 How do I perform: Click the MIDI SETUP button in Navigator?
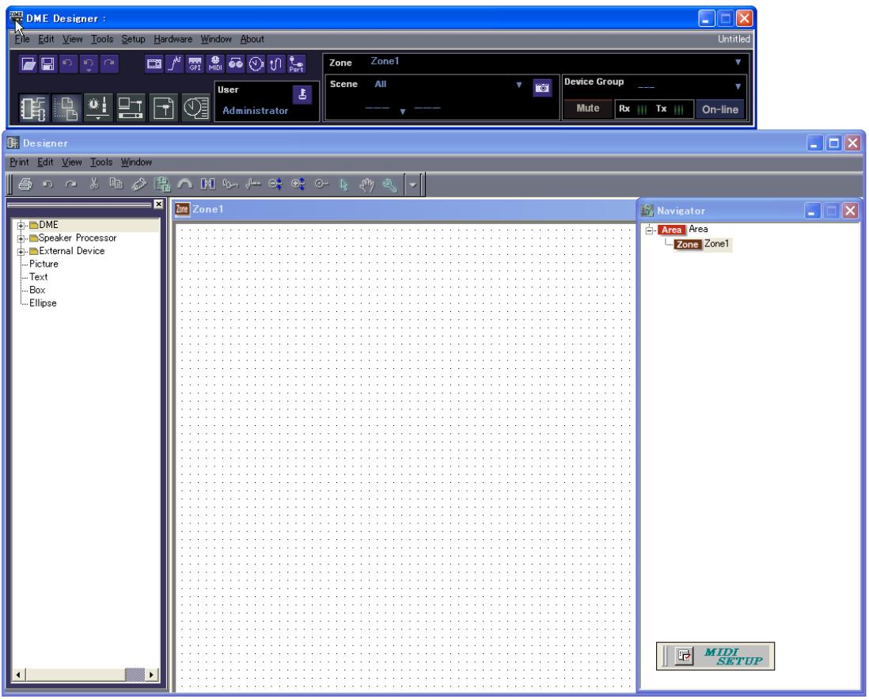click(715, 656)
